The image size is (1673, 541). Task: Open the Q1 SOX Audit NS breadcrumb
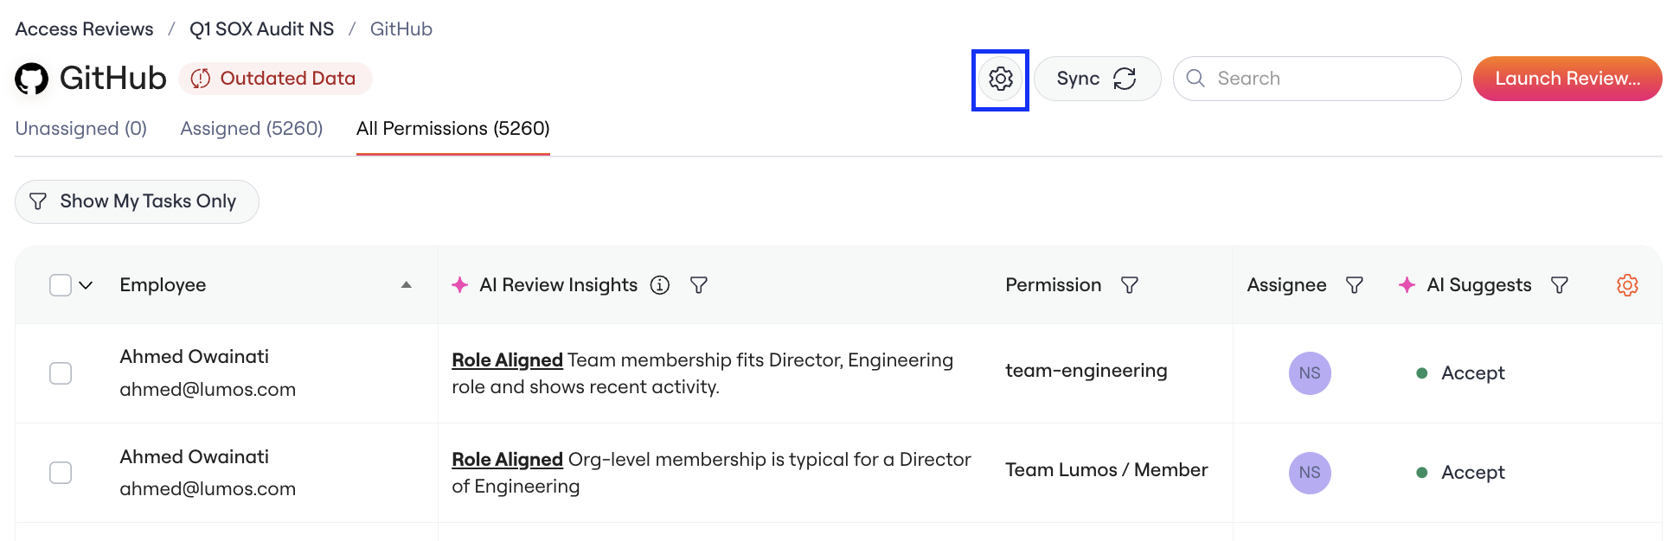[x=262, y=29]
